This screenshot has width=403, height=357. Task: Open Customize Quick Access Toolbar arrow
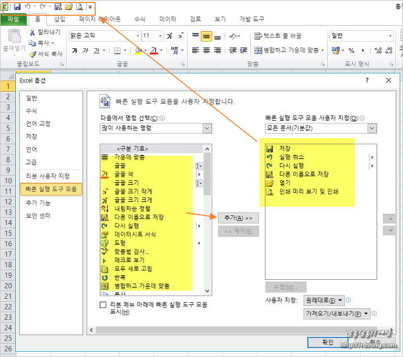point(91,7)
